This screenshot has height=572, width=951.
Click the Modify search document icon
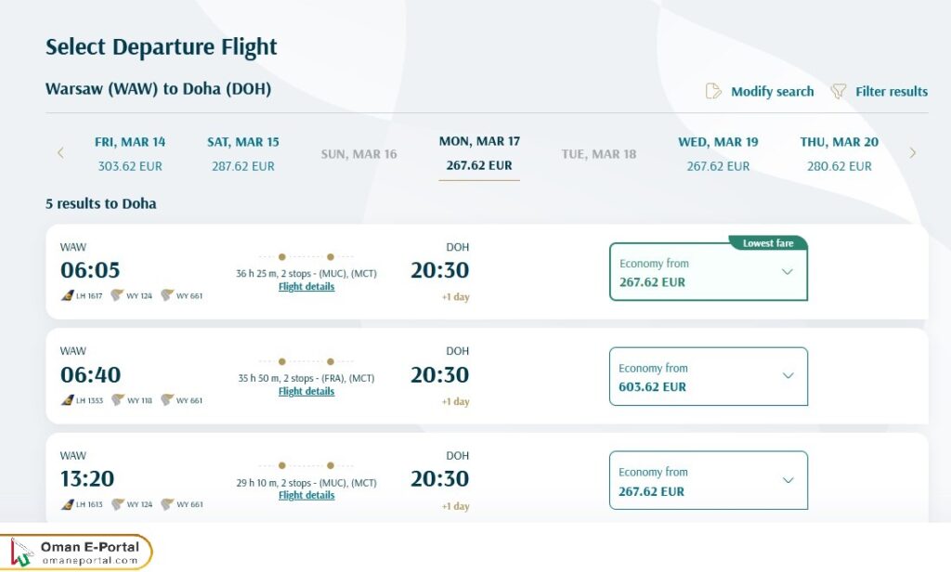713,91
